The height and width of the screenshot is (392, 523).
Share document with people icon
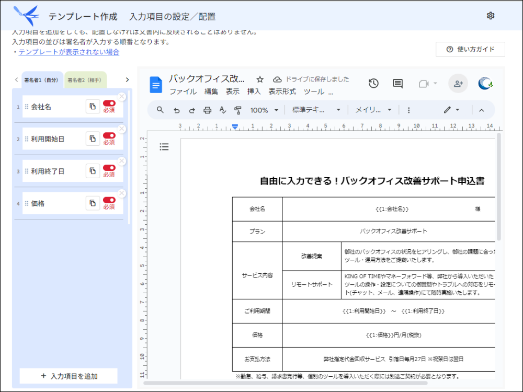pos(458,83)
